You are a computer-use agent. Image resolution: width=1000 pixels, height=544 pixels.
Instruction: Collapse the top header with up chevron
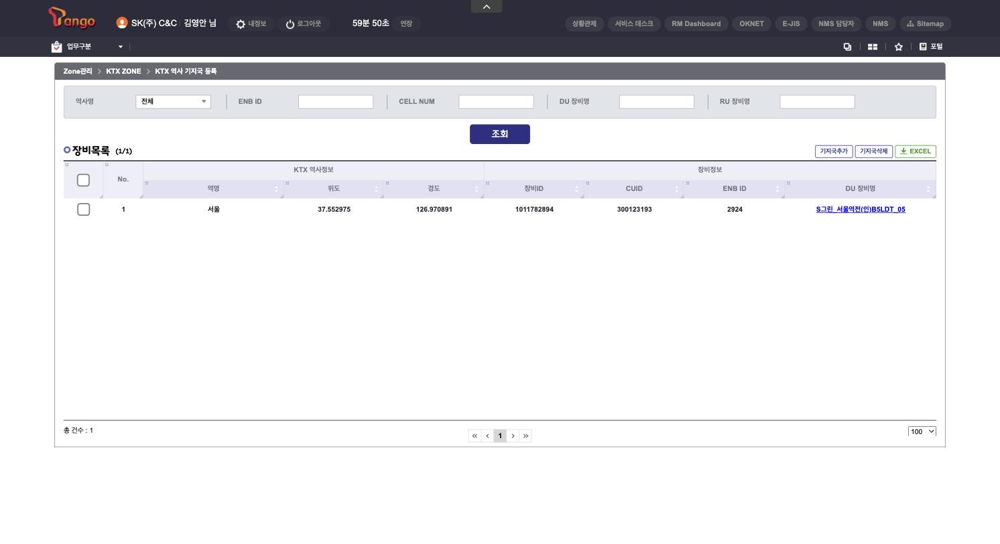487,7
